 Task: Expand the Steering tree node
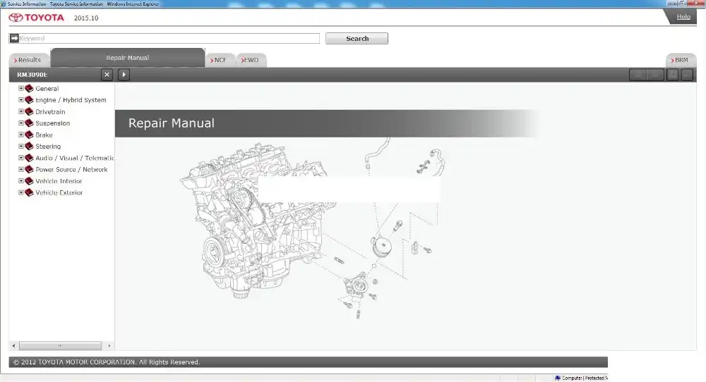click(x=20, y=146)
